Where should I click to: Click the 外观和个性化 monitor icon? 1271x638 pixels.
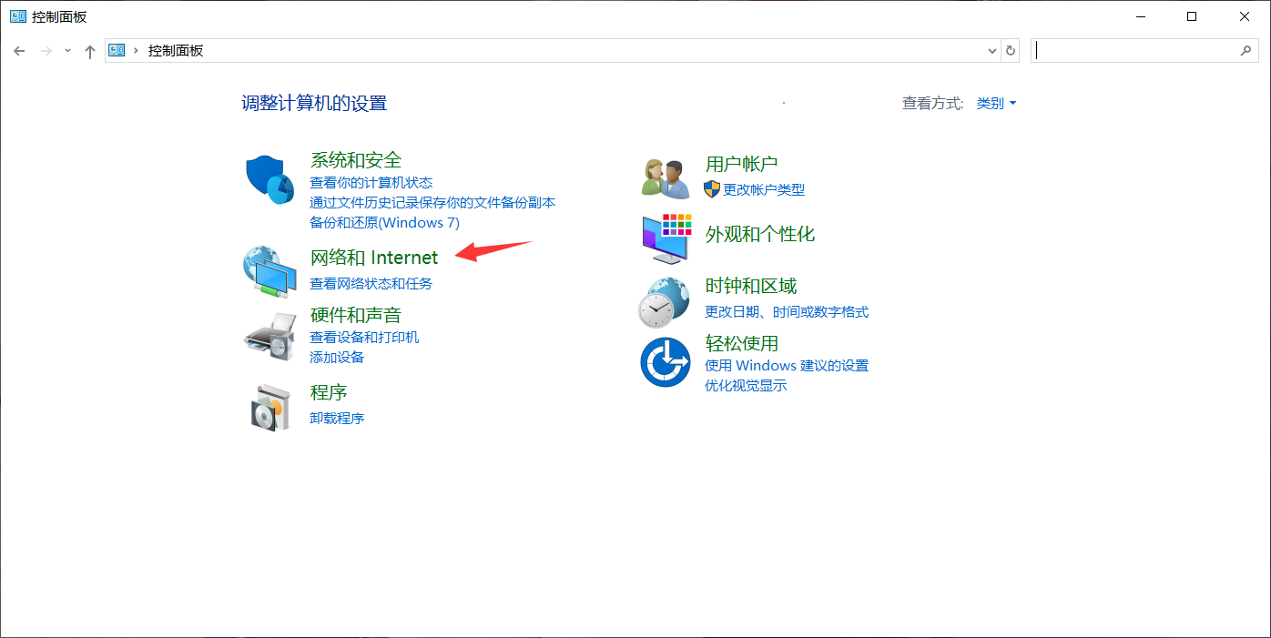click(665, 238)
